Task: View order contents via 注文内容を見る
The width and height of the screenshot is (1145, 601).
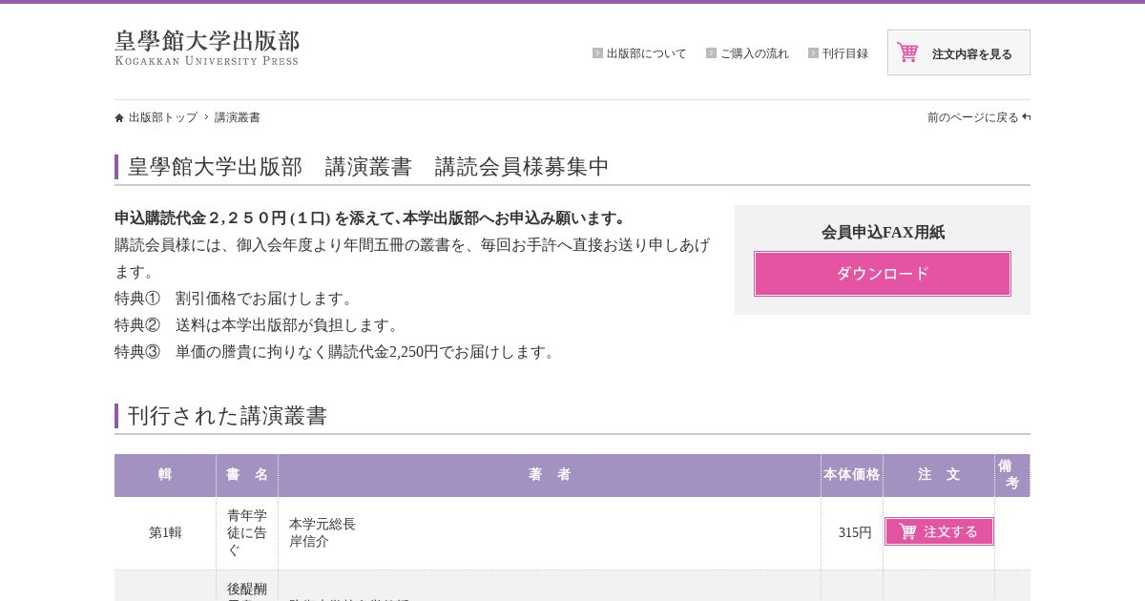Action: [959, 52]
